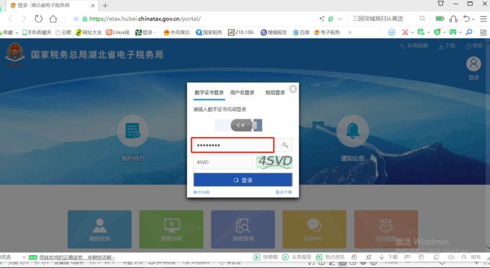
Task: Open the browser home page icon
Action: [x=53, y=19]
